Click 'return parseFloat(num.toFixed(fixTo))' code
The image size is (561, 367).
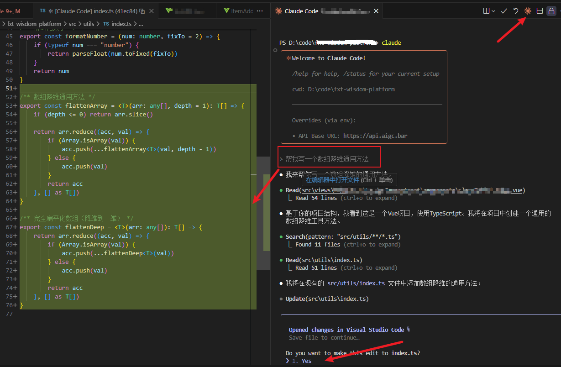point(112,54)
